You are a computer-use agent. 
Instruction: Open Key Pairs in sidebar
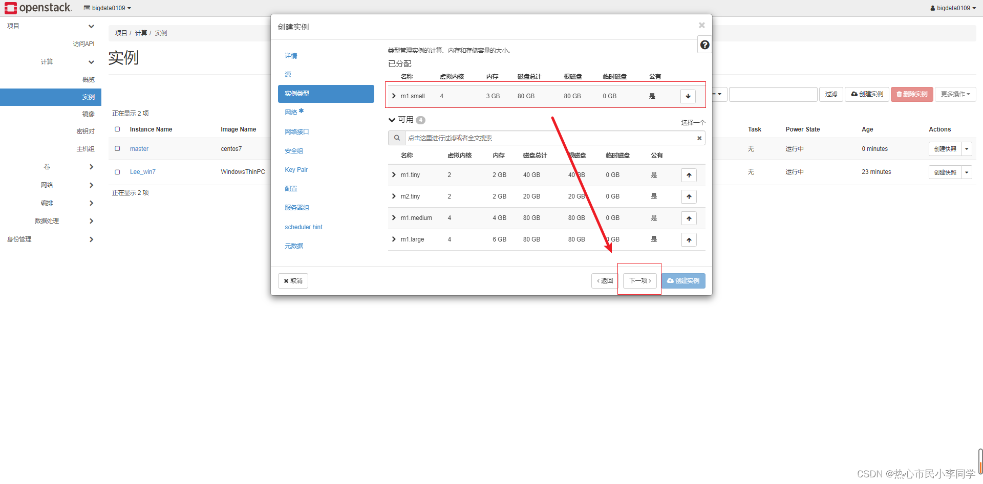click(86, 131)
